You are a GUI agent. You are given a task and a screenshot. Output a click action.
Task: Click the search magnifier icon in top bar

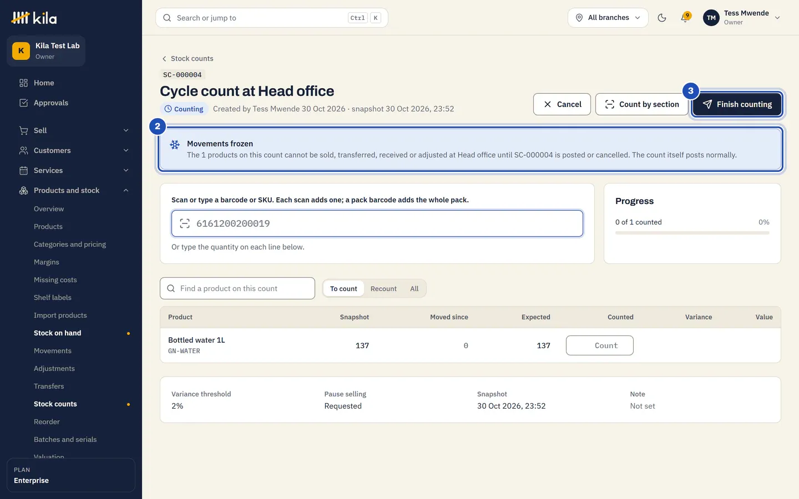tap(167, 18)
